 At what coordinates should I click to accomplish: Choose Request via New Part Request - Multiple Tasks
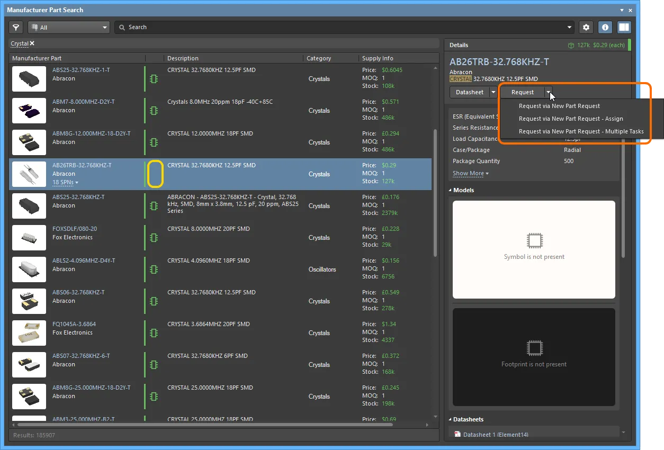pos(581,131)
